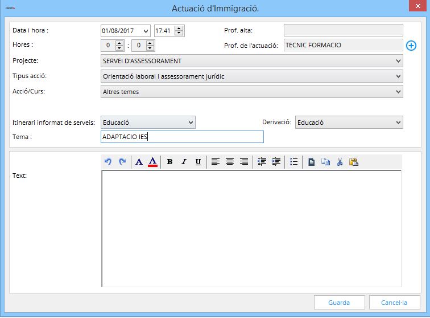Open the font color tool with red underline
The height and width of the screenshot is (318, 430).
(x=152, y=162)
